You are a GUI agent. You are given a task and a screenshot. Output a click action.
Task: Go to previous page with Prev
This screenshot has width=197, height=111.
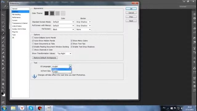[x=131, y=17]
